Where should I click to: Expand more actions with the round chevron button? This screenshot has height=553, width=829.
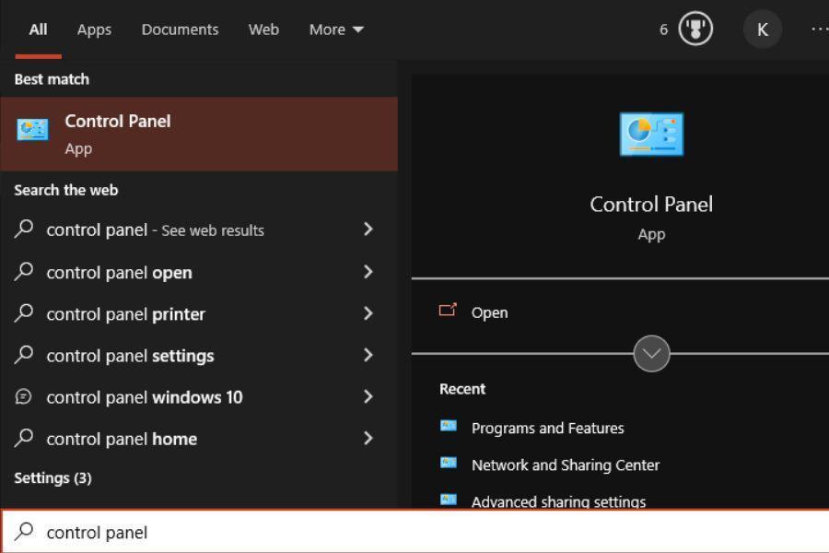pyautogui.click(x=651, y=354)
